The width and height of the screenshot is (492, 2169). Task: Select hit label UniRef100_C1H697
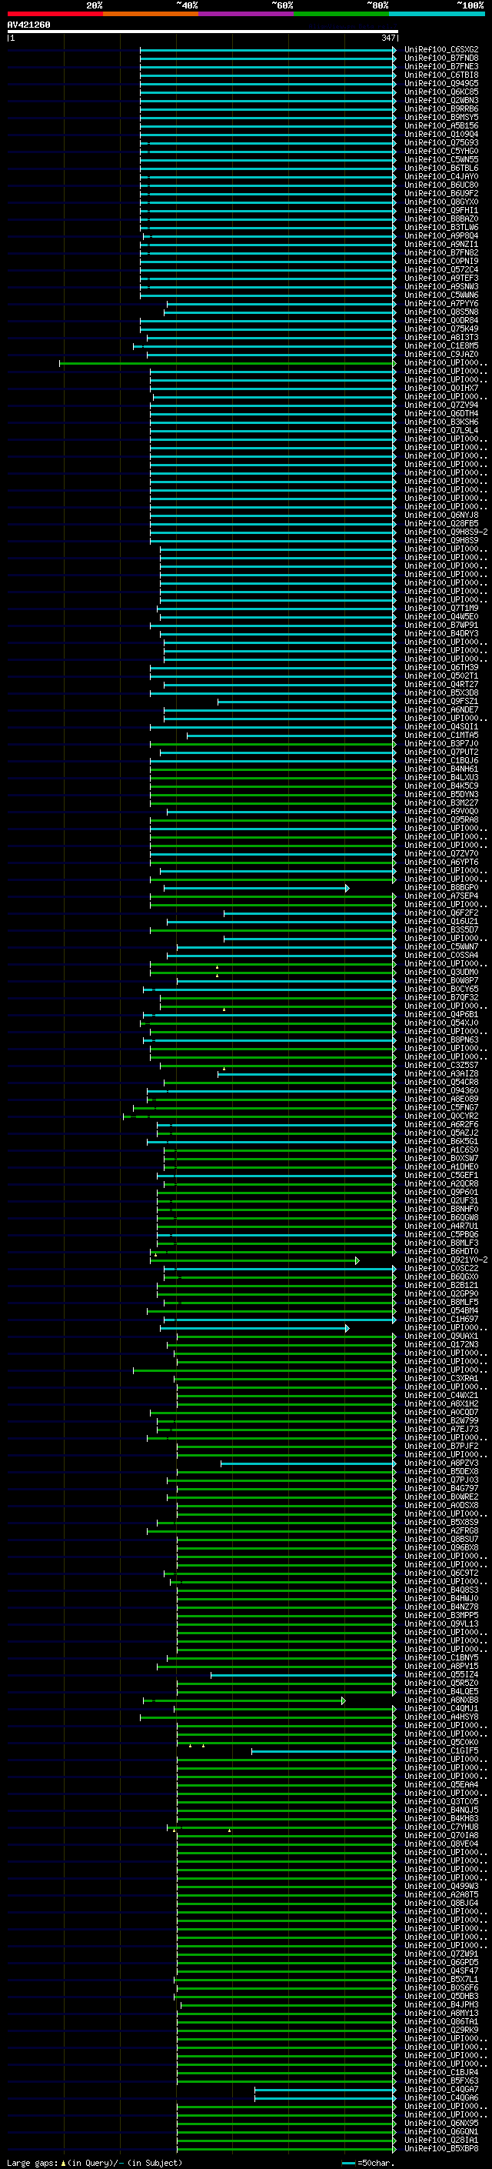tap(440, 1320)
